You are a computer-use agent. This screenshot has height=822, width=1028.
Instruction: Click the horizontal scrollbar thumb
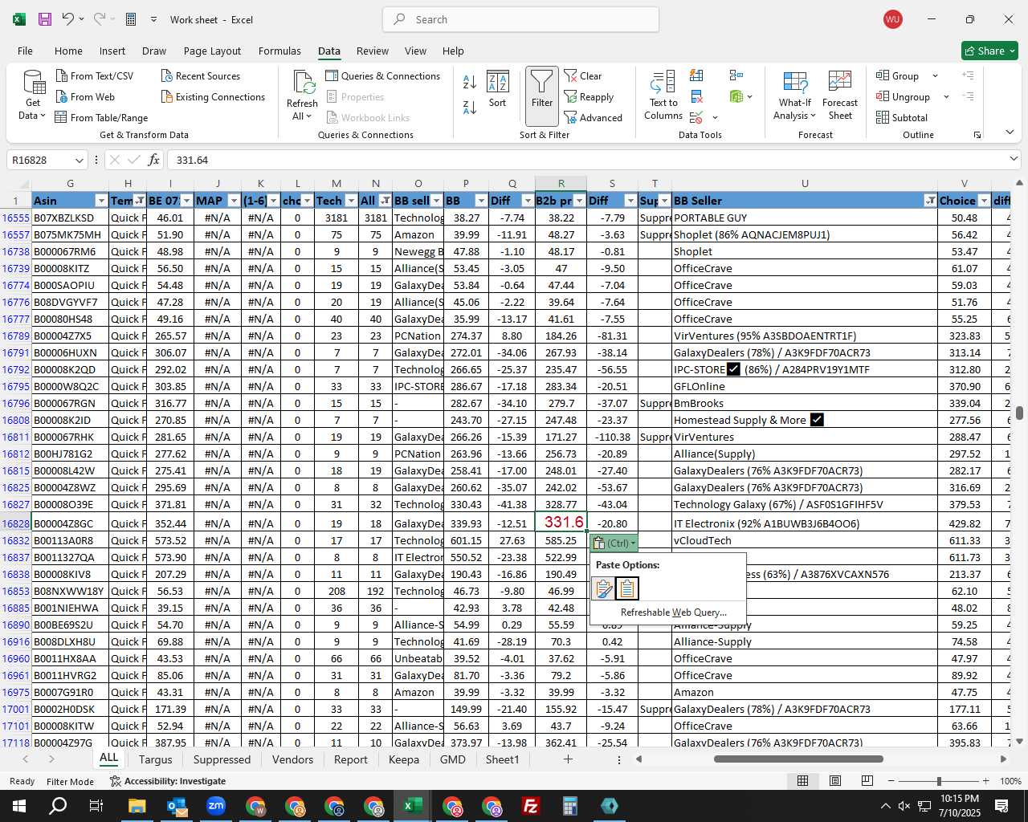[798, 759]
